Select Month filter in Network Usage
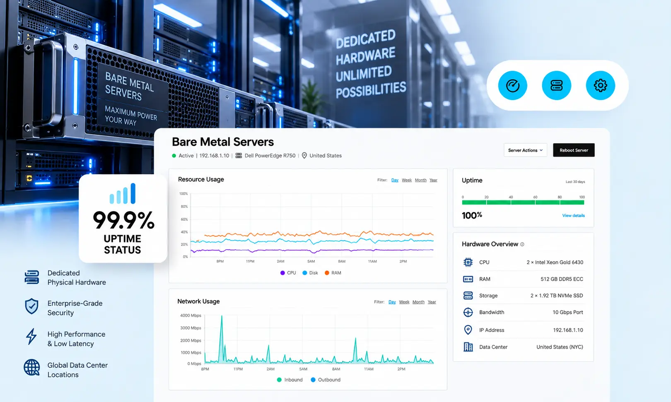 point(418,302)
